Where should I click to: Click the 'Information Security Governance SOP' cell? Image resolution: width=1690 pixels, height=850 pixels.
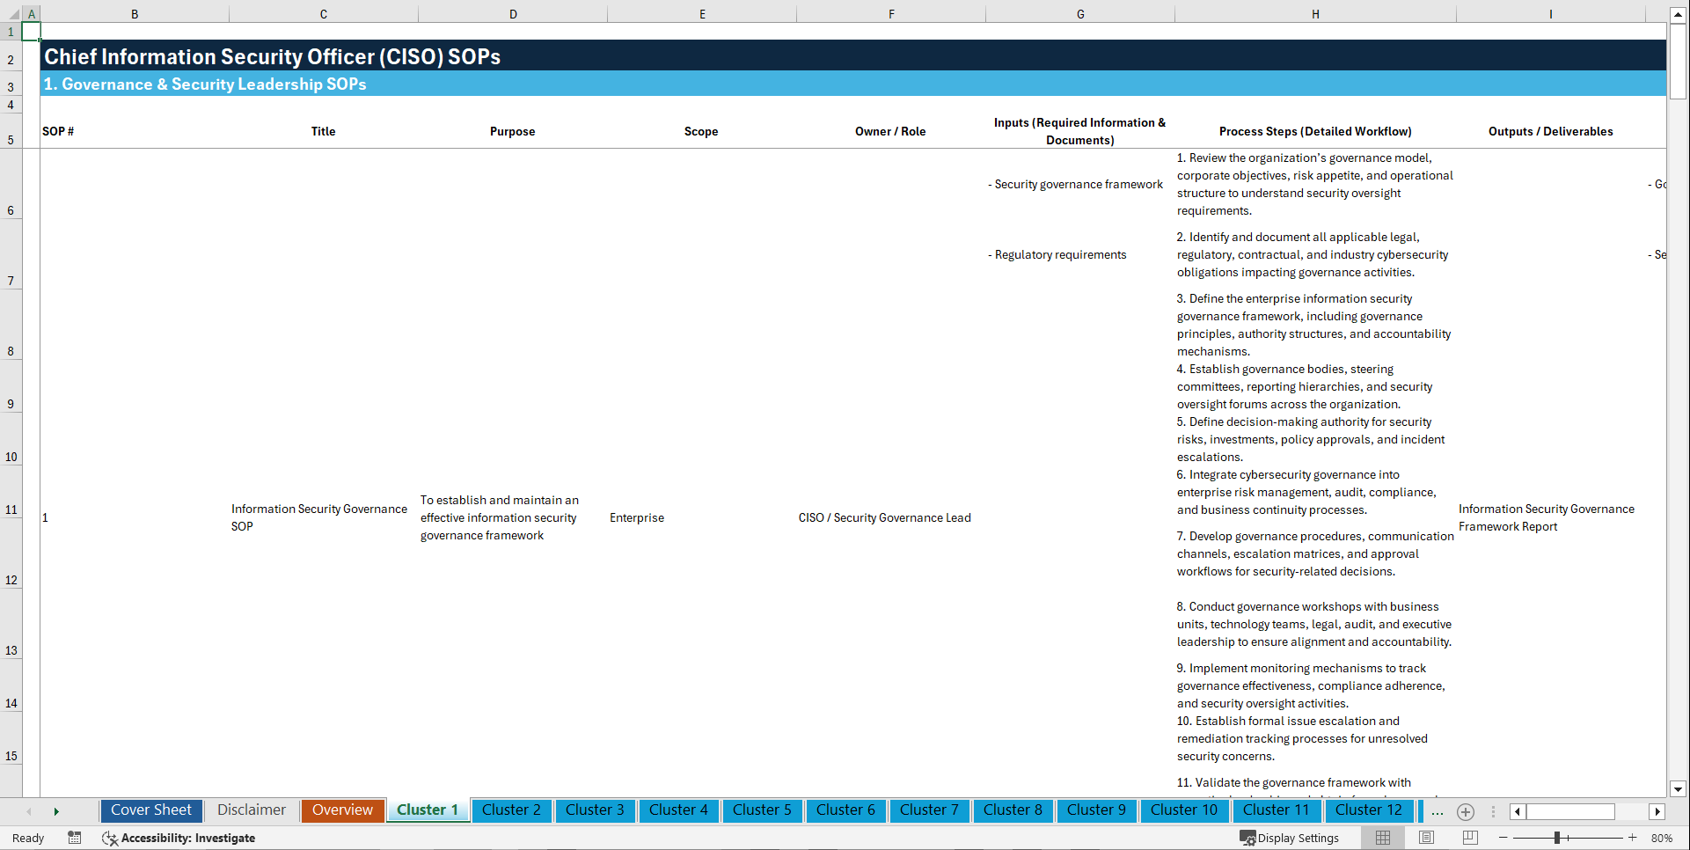[x=319, y=517]
